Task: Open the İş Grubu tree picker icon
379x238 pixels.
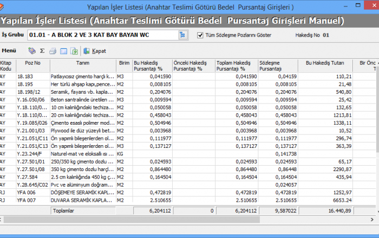Action: click(x=182, y=35)
